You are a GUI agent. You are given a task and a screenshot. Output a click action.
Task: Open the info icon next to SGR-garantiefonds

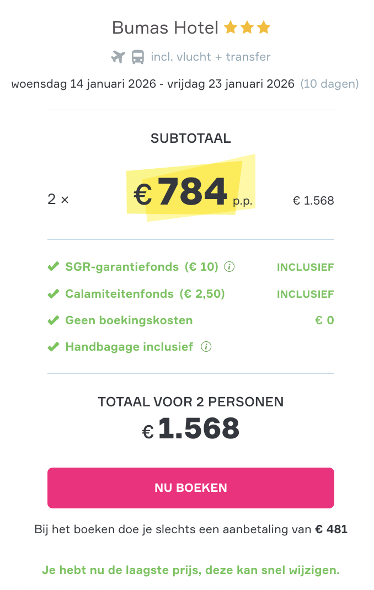pyautogui.click(x=229, y=267)
